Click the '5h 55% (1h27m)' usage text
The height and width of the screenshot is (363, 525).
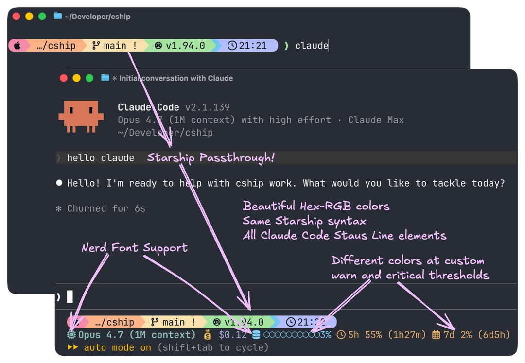tap(387, 334)
